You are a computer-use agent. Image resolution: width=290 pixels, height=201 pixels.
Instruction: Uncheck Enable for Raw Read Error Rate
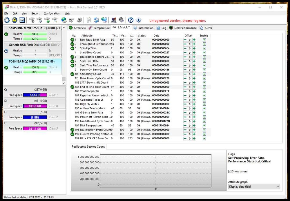204,40
